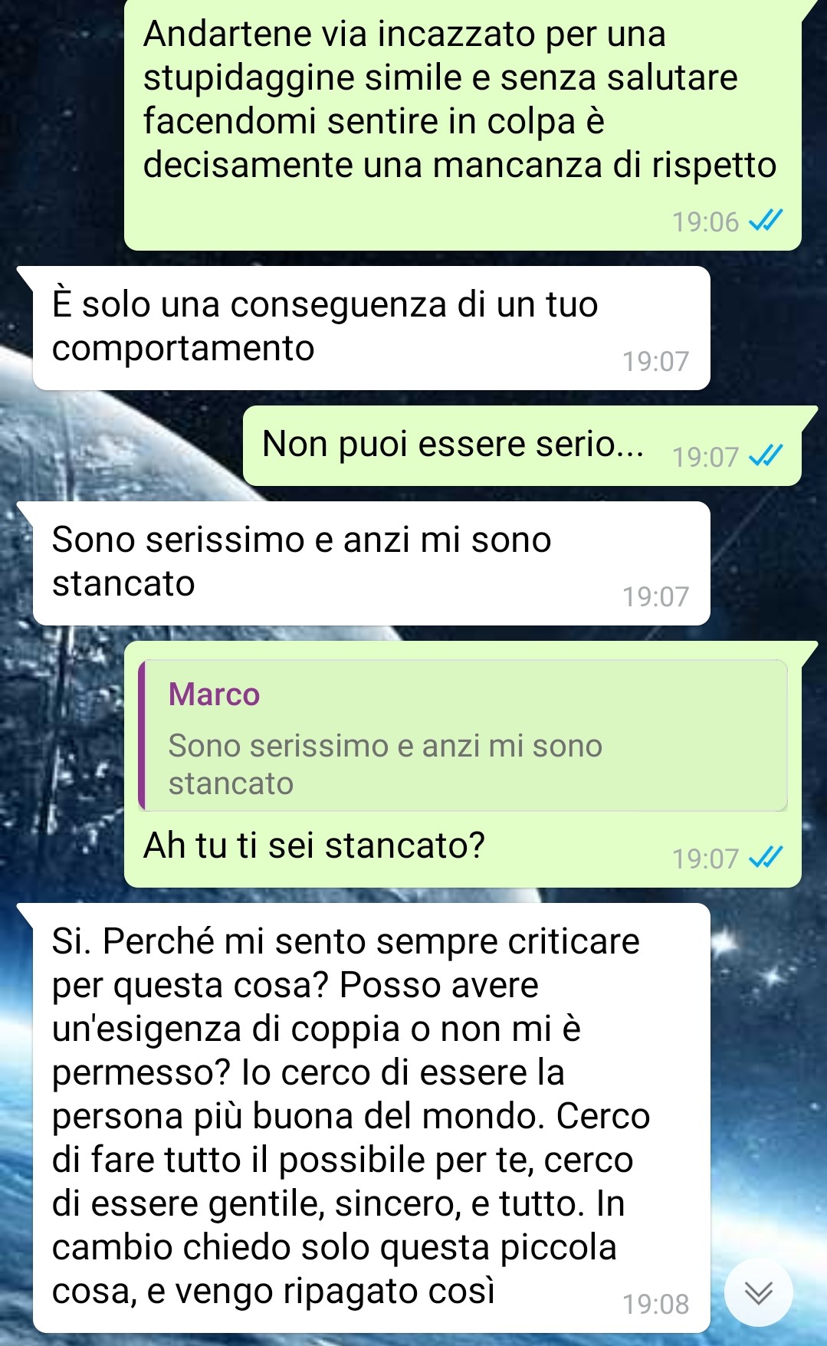The height and width of the screenshot is (1346, 827).
Task: Tap the blue read ticks at 19:06
Action: [766, 222]
